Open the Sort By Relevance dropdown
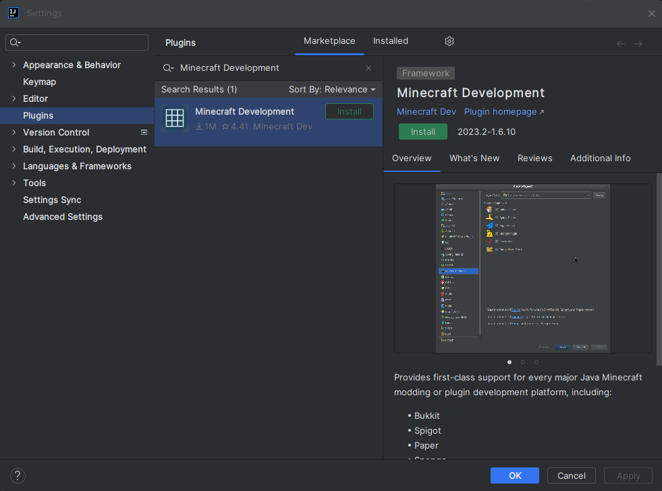The width and height of the screenshot is (662, 491). click(332, 90)
